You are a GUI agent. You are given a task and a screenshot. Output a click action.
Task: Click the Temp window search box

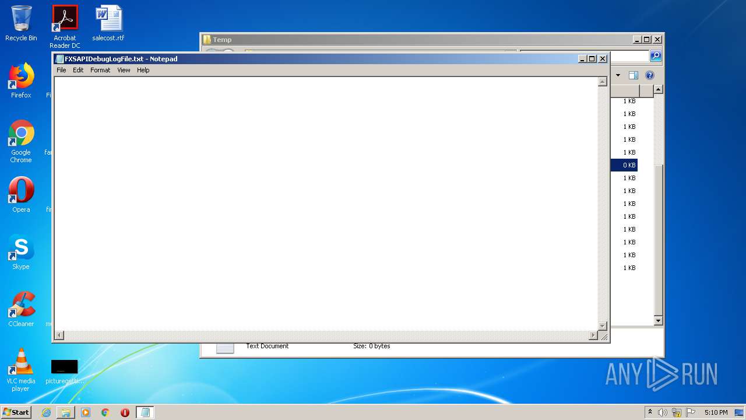[x=629, y=56]
